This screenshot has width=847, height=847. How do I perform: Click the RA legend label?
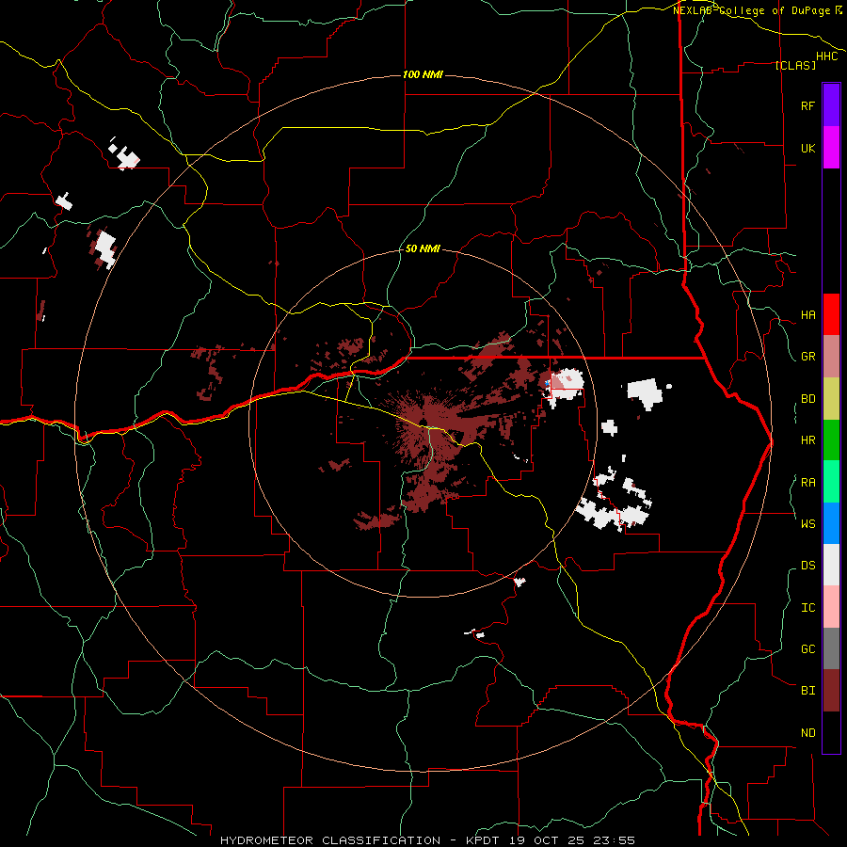coord(807,483)
